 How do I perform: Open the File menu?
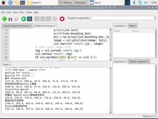(3, 12)
